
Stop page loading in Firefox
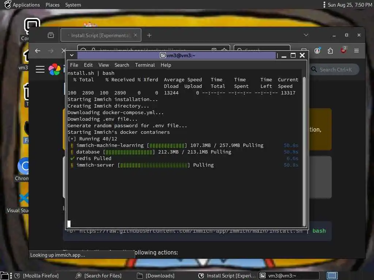[64, 51]
